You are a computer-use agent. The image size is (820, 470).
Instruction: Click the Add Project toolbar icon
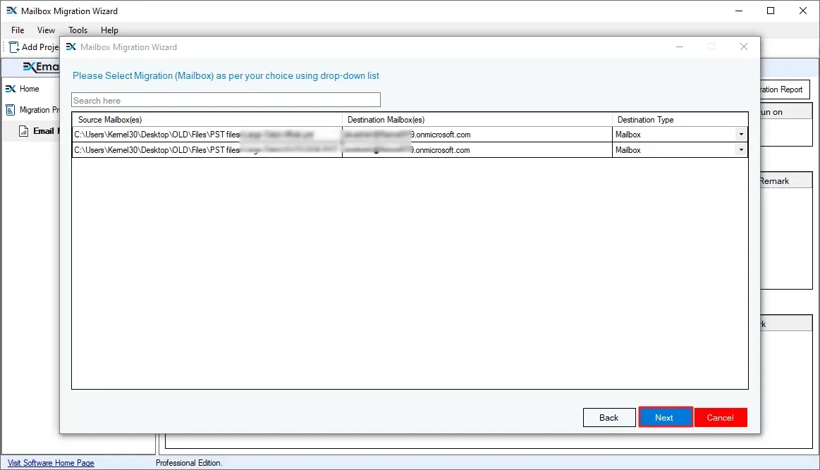tap(13, 47)
